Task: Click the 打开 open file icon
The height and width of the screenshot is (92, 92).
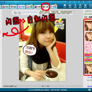Action: 65,6
